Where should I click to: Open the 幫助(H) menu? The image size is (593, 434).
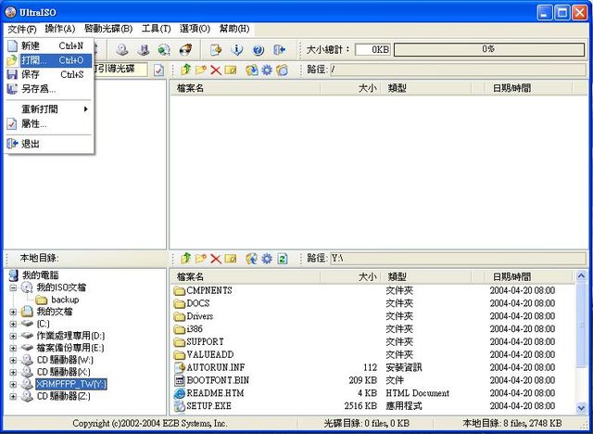click(x=234, y=29)
